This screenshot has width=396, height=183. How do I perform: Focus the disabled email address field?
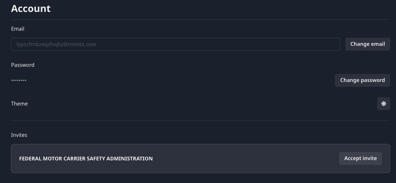click(176, 44)
